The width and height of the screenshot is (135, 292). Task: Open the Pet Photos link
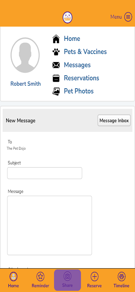pos(79,91)
